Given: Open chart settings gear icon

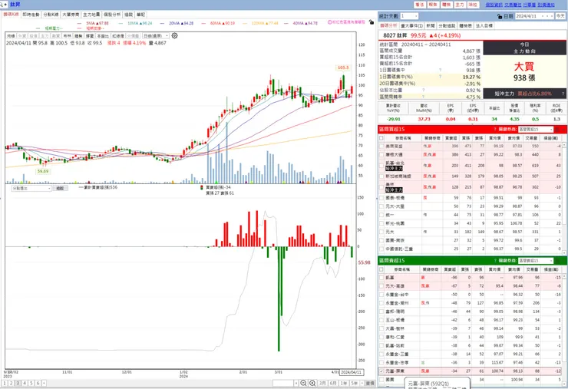Looking at the screenshot, I should point(174,36).
